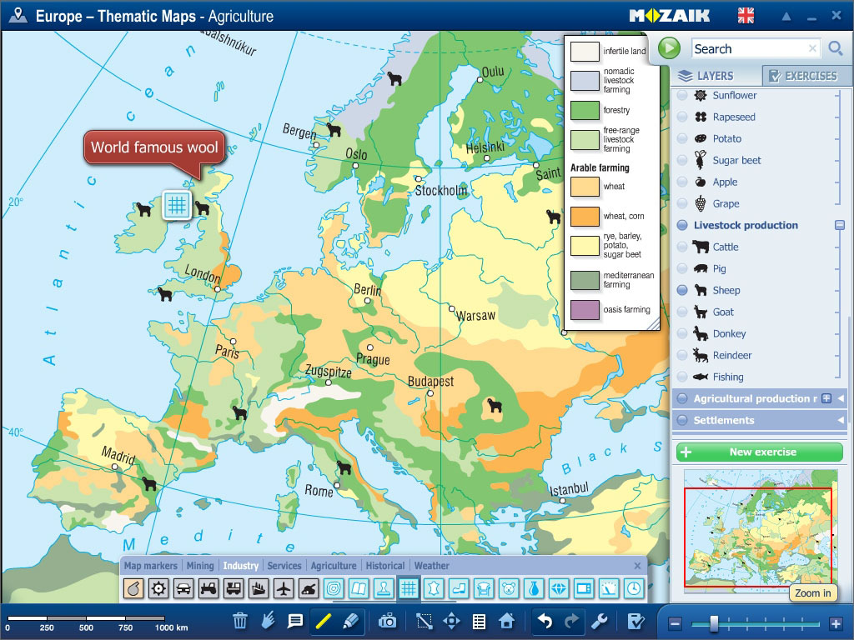Undo the last action
The image size is (854, 640).
pos(545,621)
